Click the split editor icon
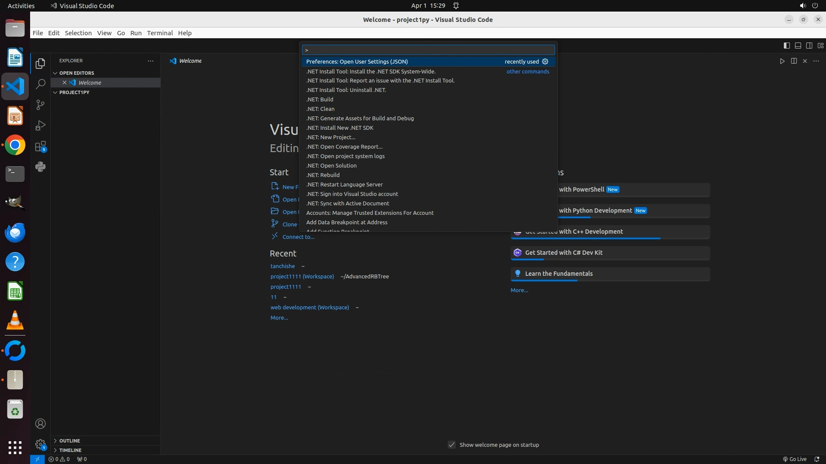This screenshot has width=826, height=464. pyautogui.click(x=794, y=61)
